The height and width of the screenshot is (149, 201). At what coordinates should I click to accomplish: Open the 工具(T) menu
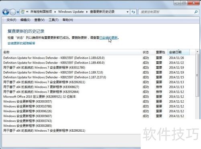pos(53,20)
